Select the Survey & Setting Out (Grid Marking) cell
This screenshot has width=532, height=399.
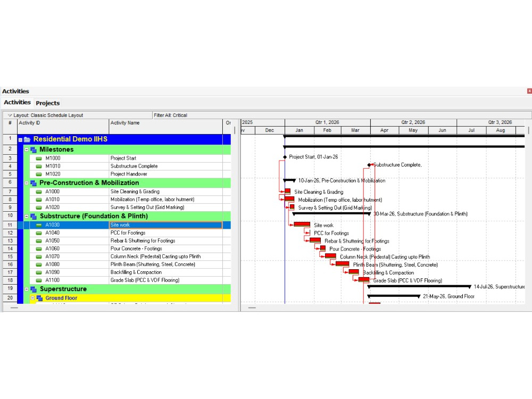165,207
